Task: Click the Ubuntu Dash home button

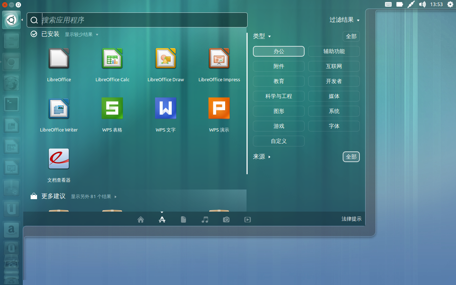Action: pyautogui.click(x=11, y=20)
